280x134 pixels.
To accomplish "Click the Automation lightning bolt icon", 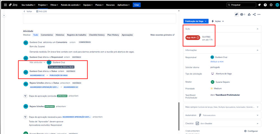I will (x=200, y=115).
